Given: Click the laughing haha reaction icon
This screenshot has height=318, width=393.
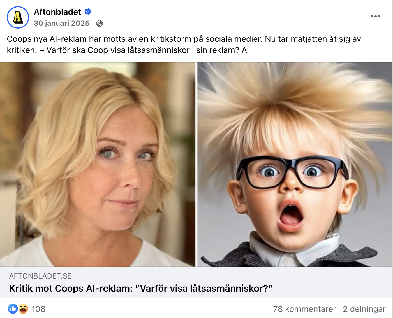Looking at the screenshot, I should point(23,309).
